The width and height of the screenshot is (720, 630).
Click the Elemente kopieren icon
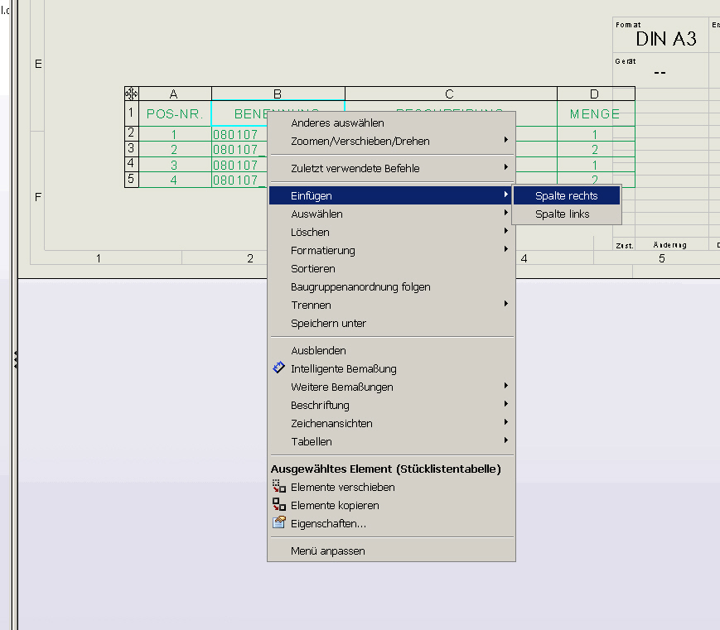click(278, 505)
